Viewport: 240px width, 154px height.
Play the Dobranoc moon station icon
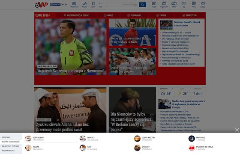192,139
